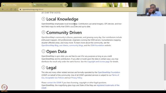The width and height of the screenshot is (166, 93).
Task: Open the Privacy Policy link
Action: pos(77,78)
